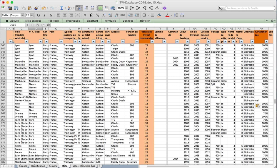Open the template gallery icon

pyautogui.click(x=10, y=8)
